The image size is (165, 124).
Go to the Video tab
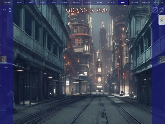click(x=100, y=2)
